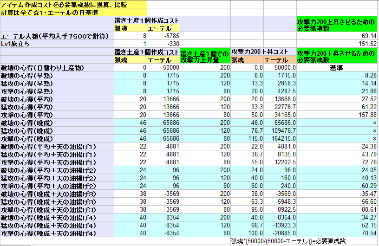
Task: Click the row label 破壊の心得(早熟)
Action: [57, 75]
